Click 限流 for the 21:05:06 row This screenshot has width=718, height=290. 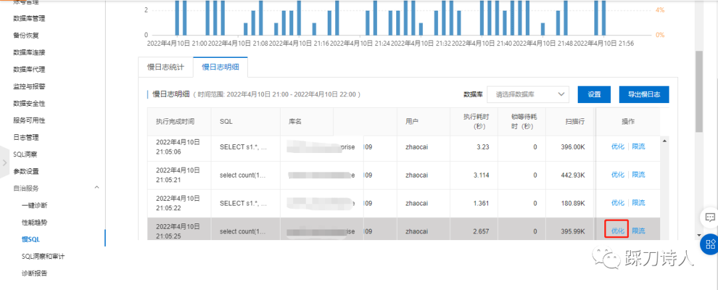(638, 146)
